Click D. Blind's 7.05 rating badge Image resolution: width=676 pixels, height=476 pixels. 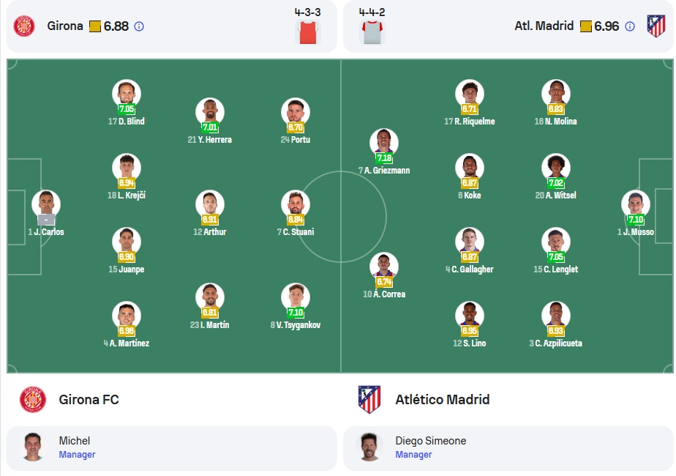tap(127, 109)
